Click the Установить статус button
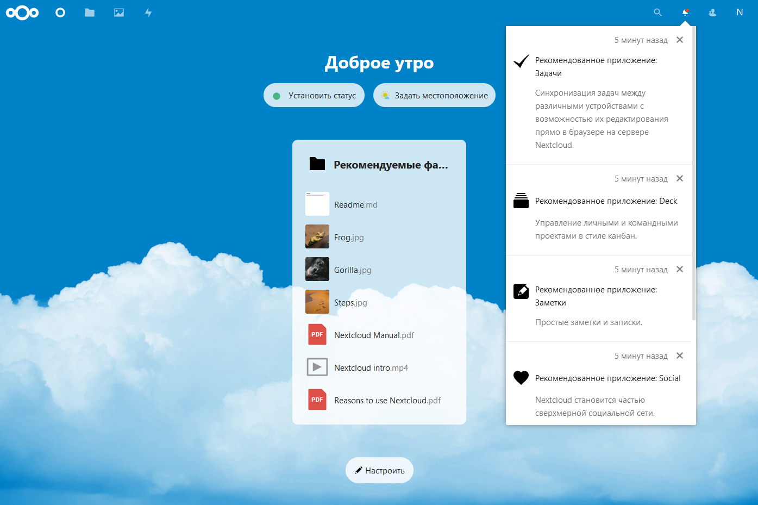 click(314, 95)
